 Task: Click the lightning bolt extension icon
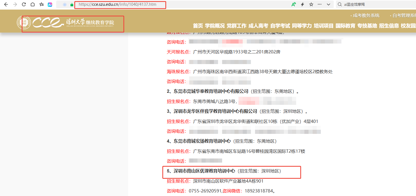[302, 4]
